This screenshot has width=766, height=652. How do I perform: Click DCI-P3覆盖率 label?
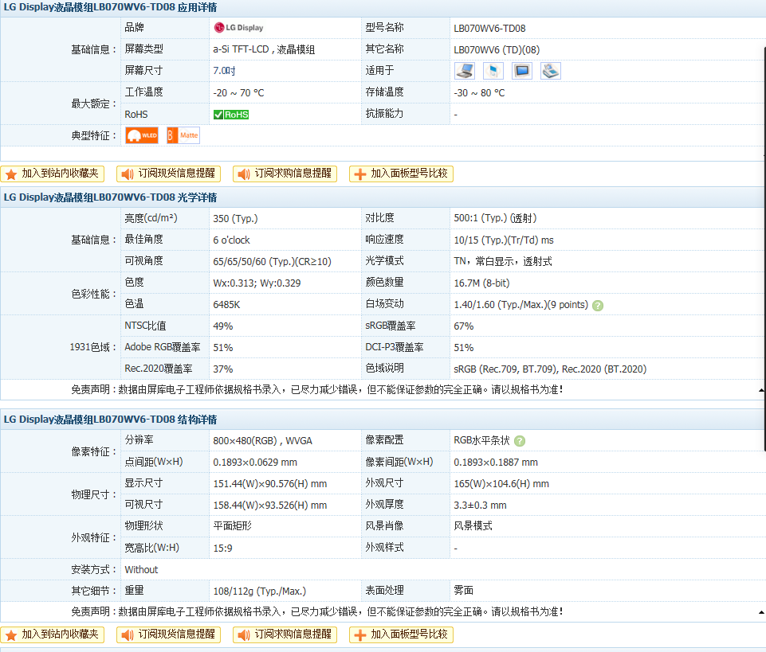click(x=395, y=347)
